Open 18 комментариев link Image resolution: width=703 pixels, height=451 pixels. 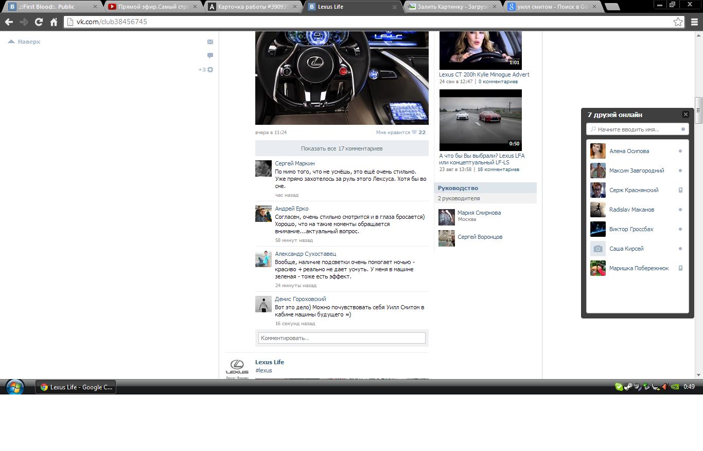(498, 170)
